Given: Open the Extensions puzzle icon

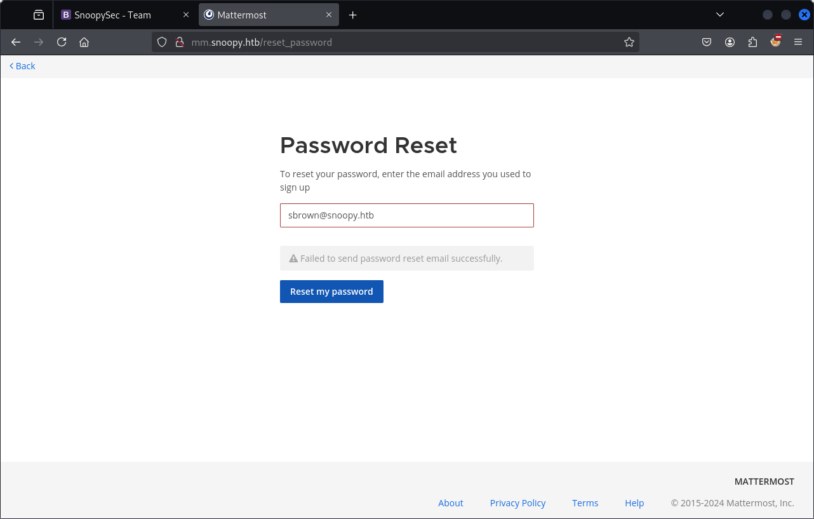Looking at the screenshot, I should pyautogui.click(x=752, y=43).
